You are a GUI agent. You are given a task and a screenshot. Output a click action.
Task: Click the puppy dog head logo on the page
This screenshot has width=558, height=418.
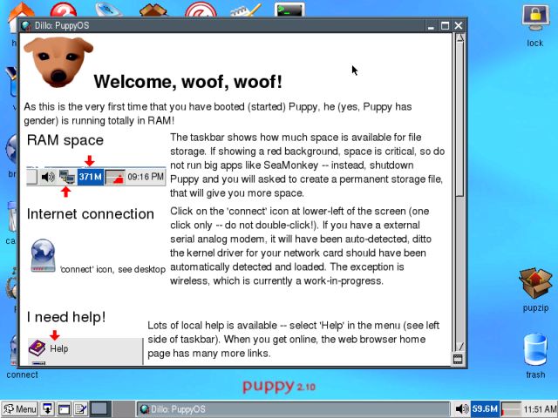click(58, 62)
